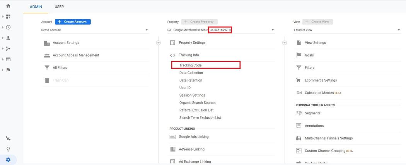Open Session Settings
The width and height of the screenshot is (406, 165).
pyautogui.click(x=192, y=95)
